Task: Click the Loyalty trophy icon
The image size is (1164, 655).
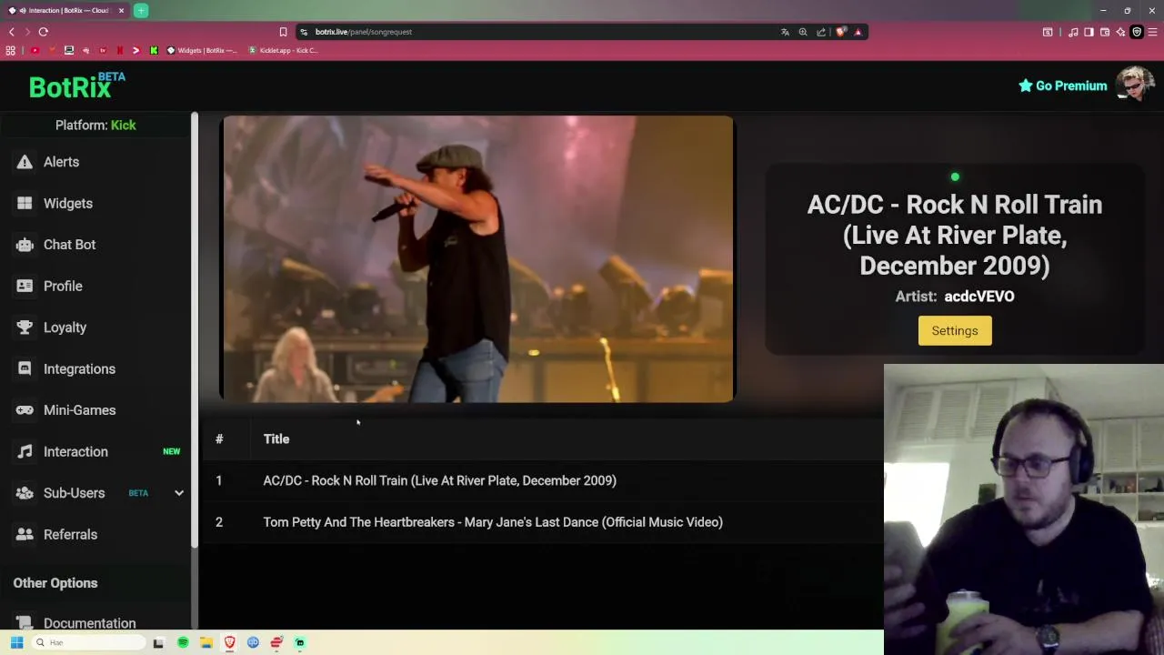Action: (25, 327)
